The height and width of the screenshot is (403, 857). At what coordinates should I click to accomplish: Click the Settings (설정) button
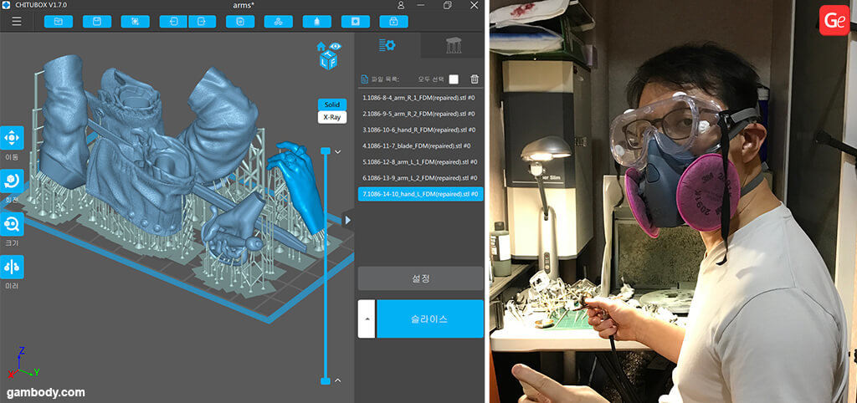tap(420, 278)
